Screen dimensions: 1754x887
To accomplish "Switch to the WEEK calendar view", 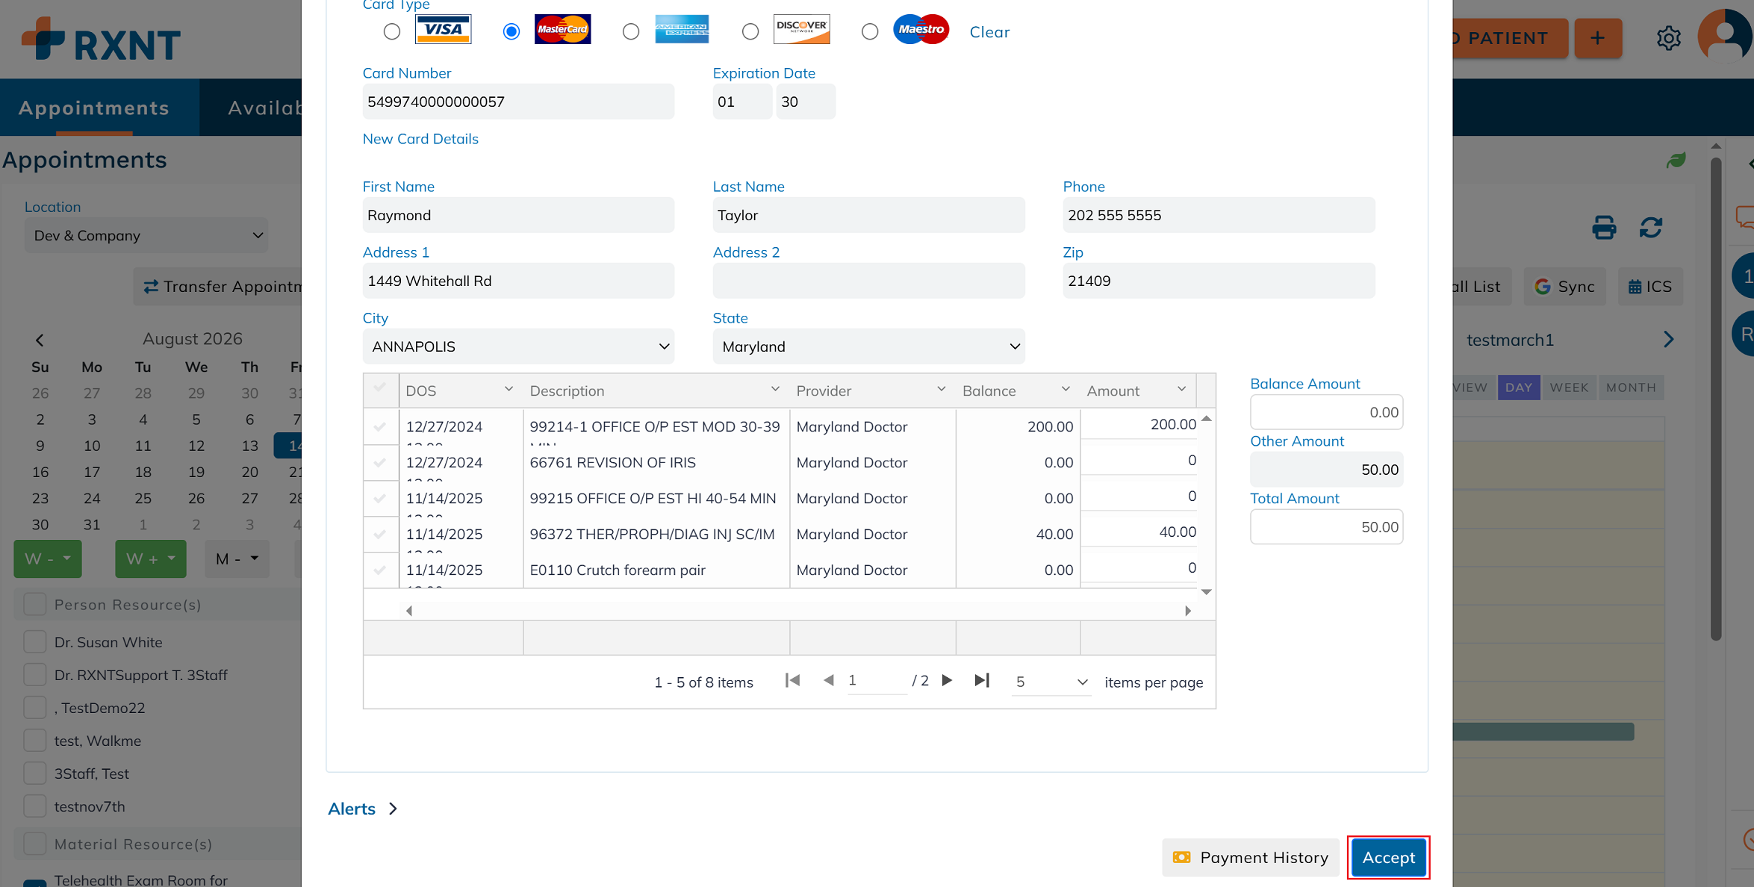I will (x=1569, y=388).
